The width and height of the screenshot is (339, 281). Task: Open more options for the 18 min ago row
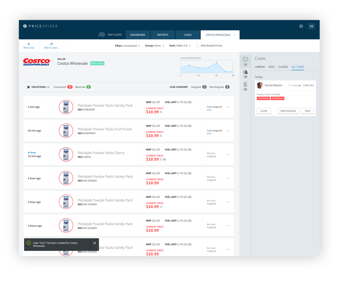[x=228, y=131]
